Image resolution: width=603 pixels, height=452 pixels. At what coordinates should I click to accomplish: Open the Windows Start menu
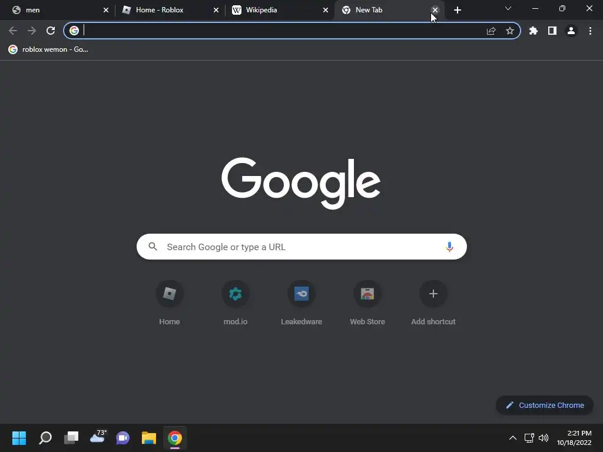[19, 438]
